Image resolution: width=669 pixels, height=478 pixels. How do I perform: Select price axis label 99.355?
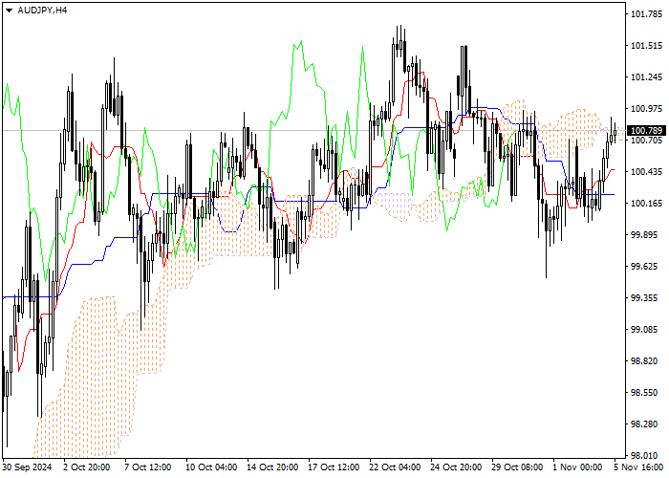[x=646, y=298]
